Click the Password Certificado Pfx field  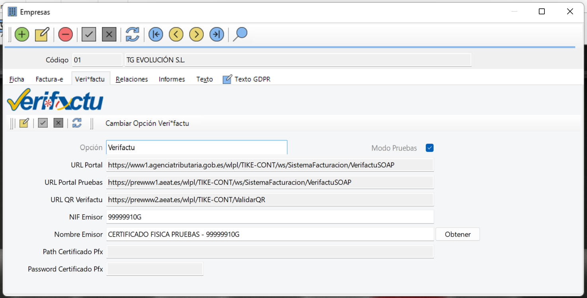(155, 269)
